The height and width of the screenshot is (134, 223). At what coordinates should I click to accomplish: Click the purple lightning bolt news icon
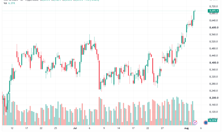195,123
